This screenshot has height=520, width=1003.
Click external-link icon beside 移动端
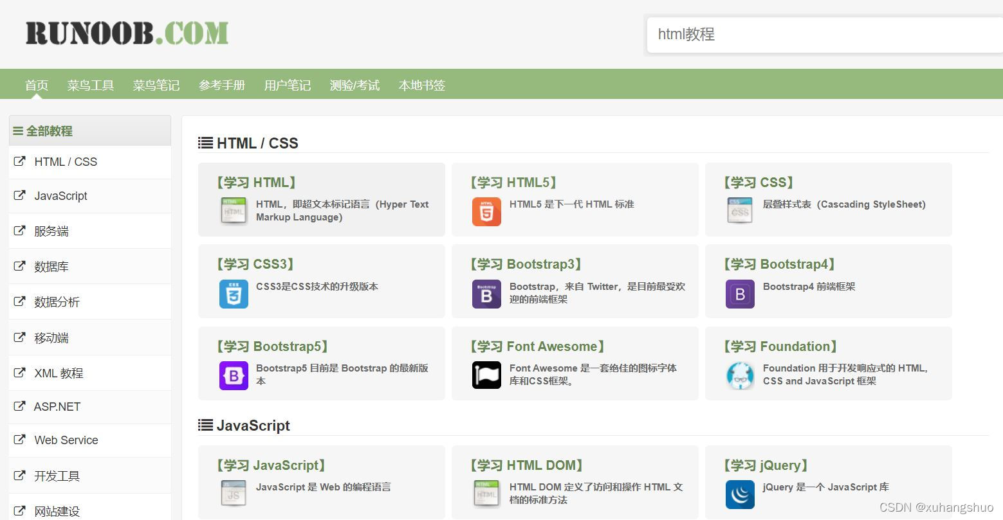coord(20,337)
